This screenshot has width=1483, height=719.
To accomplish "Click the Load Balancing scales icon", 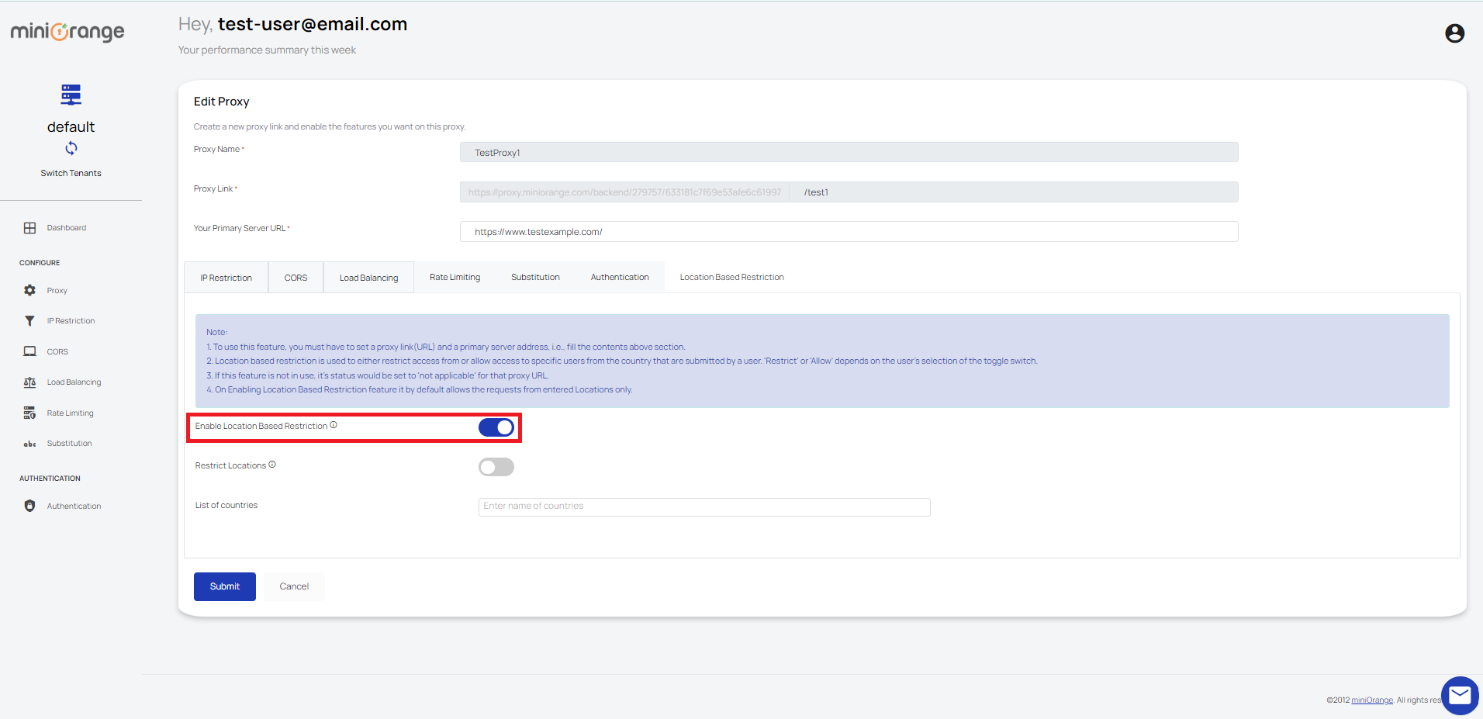I will point(29,382).
